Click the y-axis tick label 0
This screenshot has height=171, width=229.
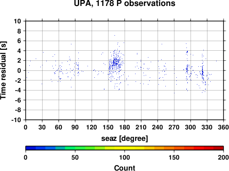(19, 70)
